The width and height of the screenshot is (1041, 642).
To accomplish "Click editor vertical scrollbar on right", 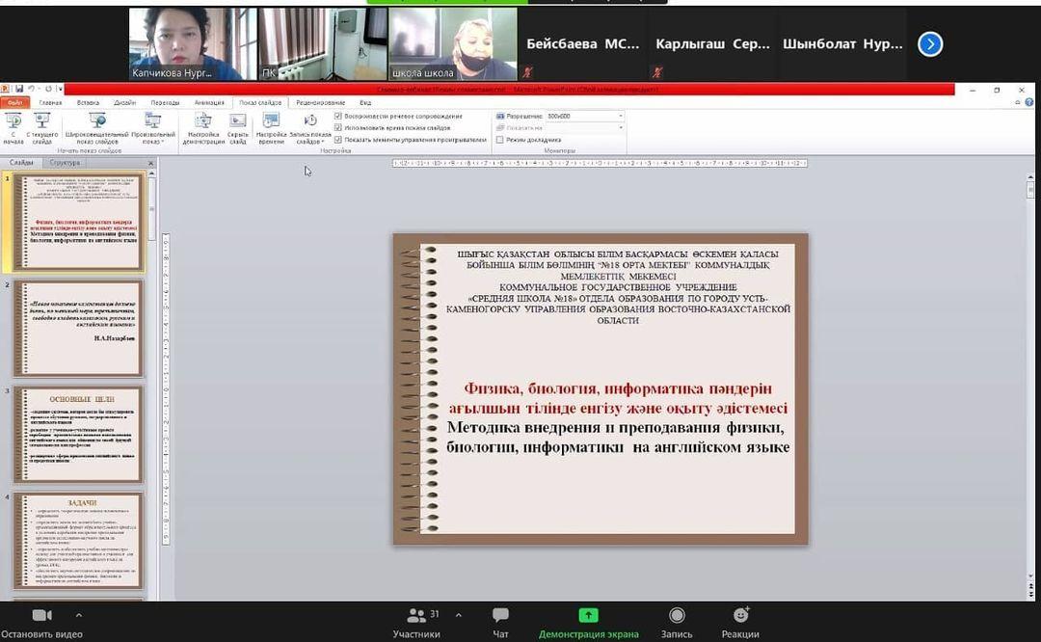I will 1030,191.
